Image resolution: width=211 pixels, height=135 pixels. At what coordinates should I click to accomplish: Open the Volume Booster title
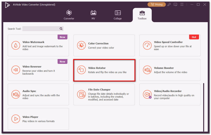click(164, 68)
